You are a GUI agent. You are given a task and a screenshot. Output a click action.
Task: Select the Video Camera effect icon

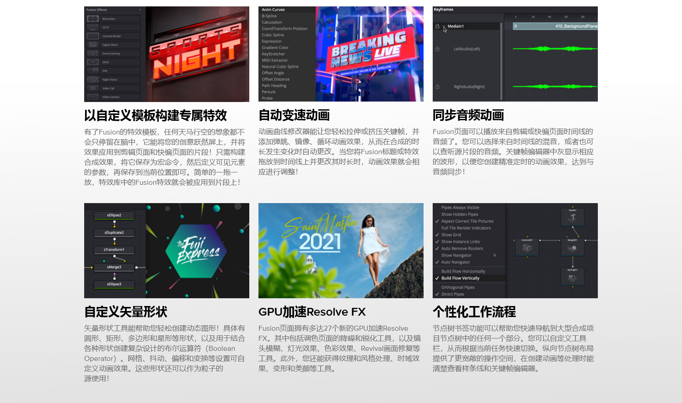tap(93, 97)
